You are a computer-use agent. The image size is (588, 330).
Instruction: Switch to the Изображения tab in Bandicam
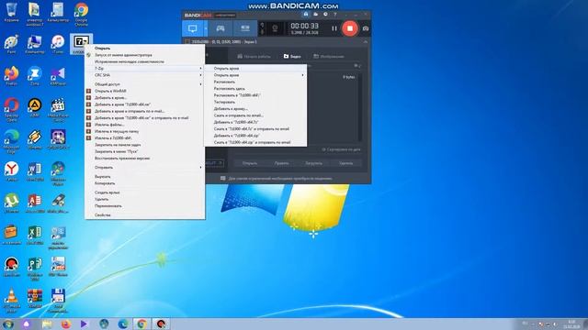329,57
